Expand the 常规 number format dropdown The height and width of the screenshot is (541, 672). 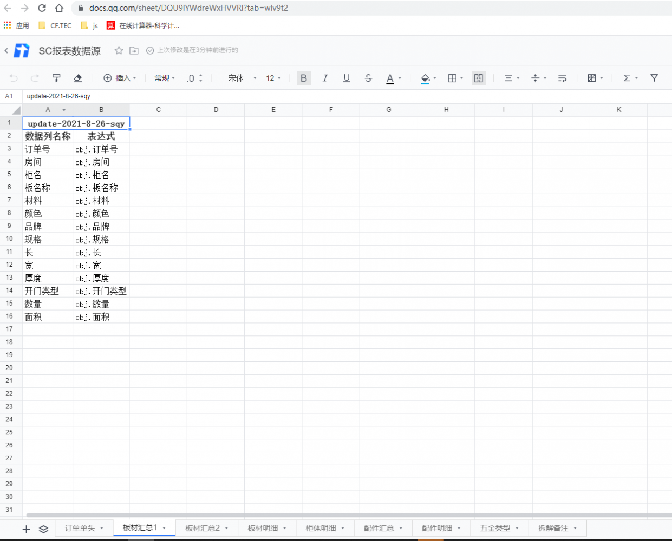click(x=165, y=78)
